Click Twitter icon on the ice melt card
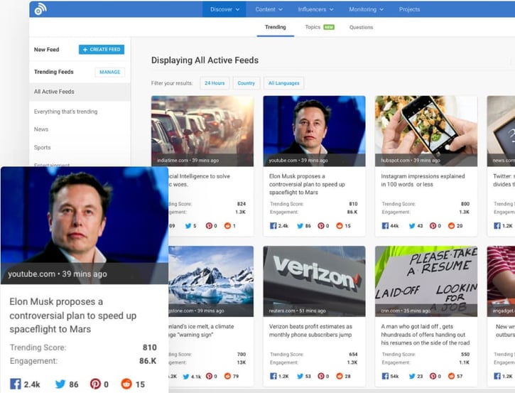 coord(186,376)
